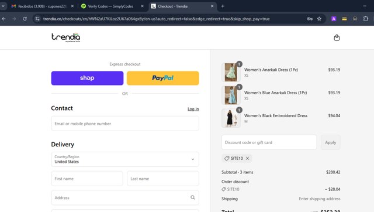The image size is (374, 212).
Task: Open the round gray extension icon
Action: [x=355, y=19]
